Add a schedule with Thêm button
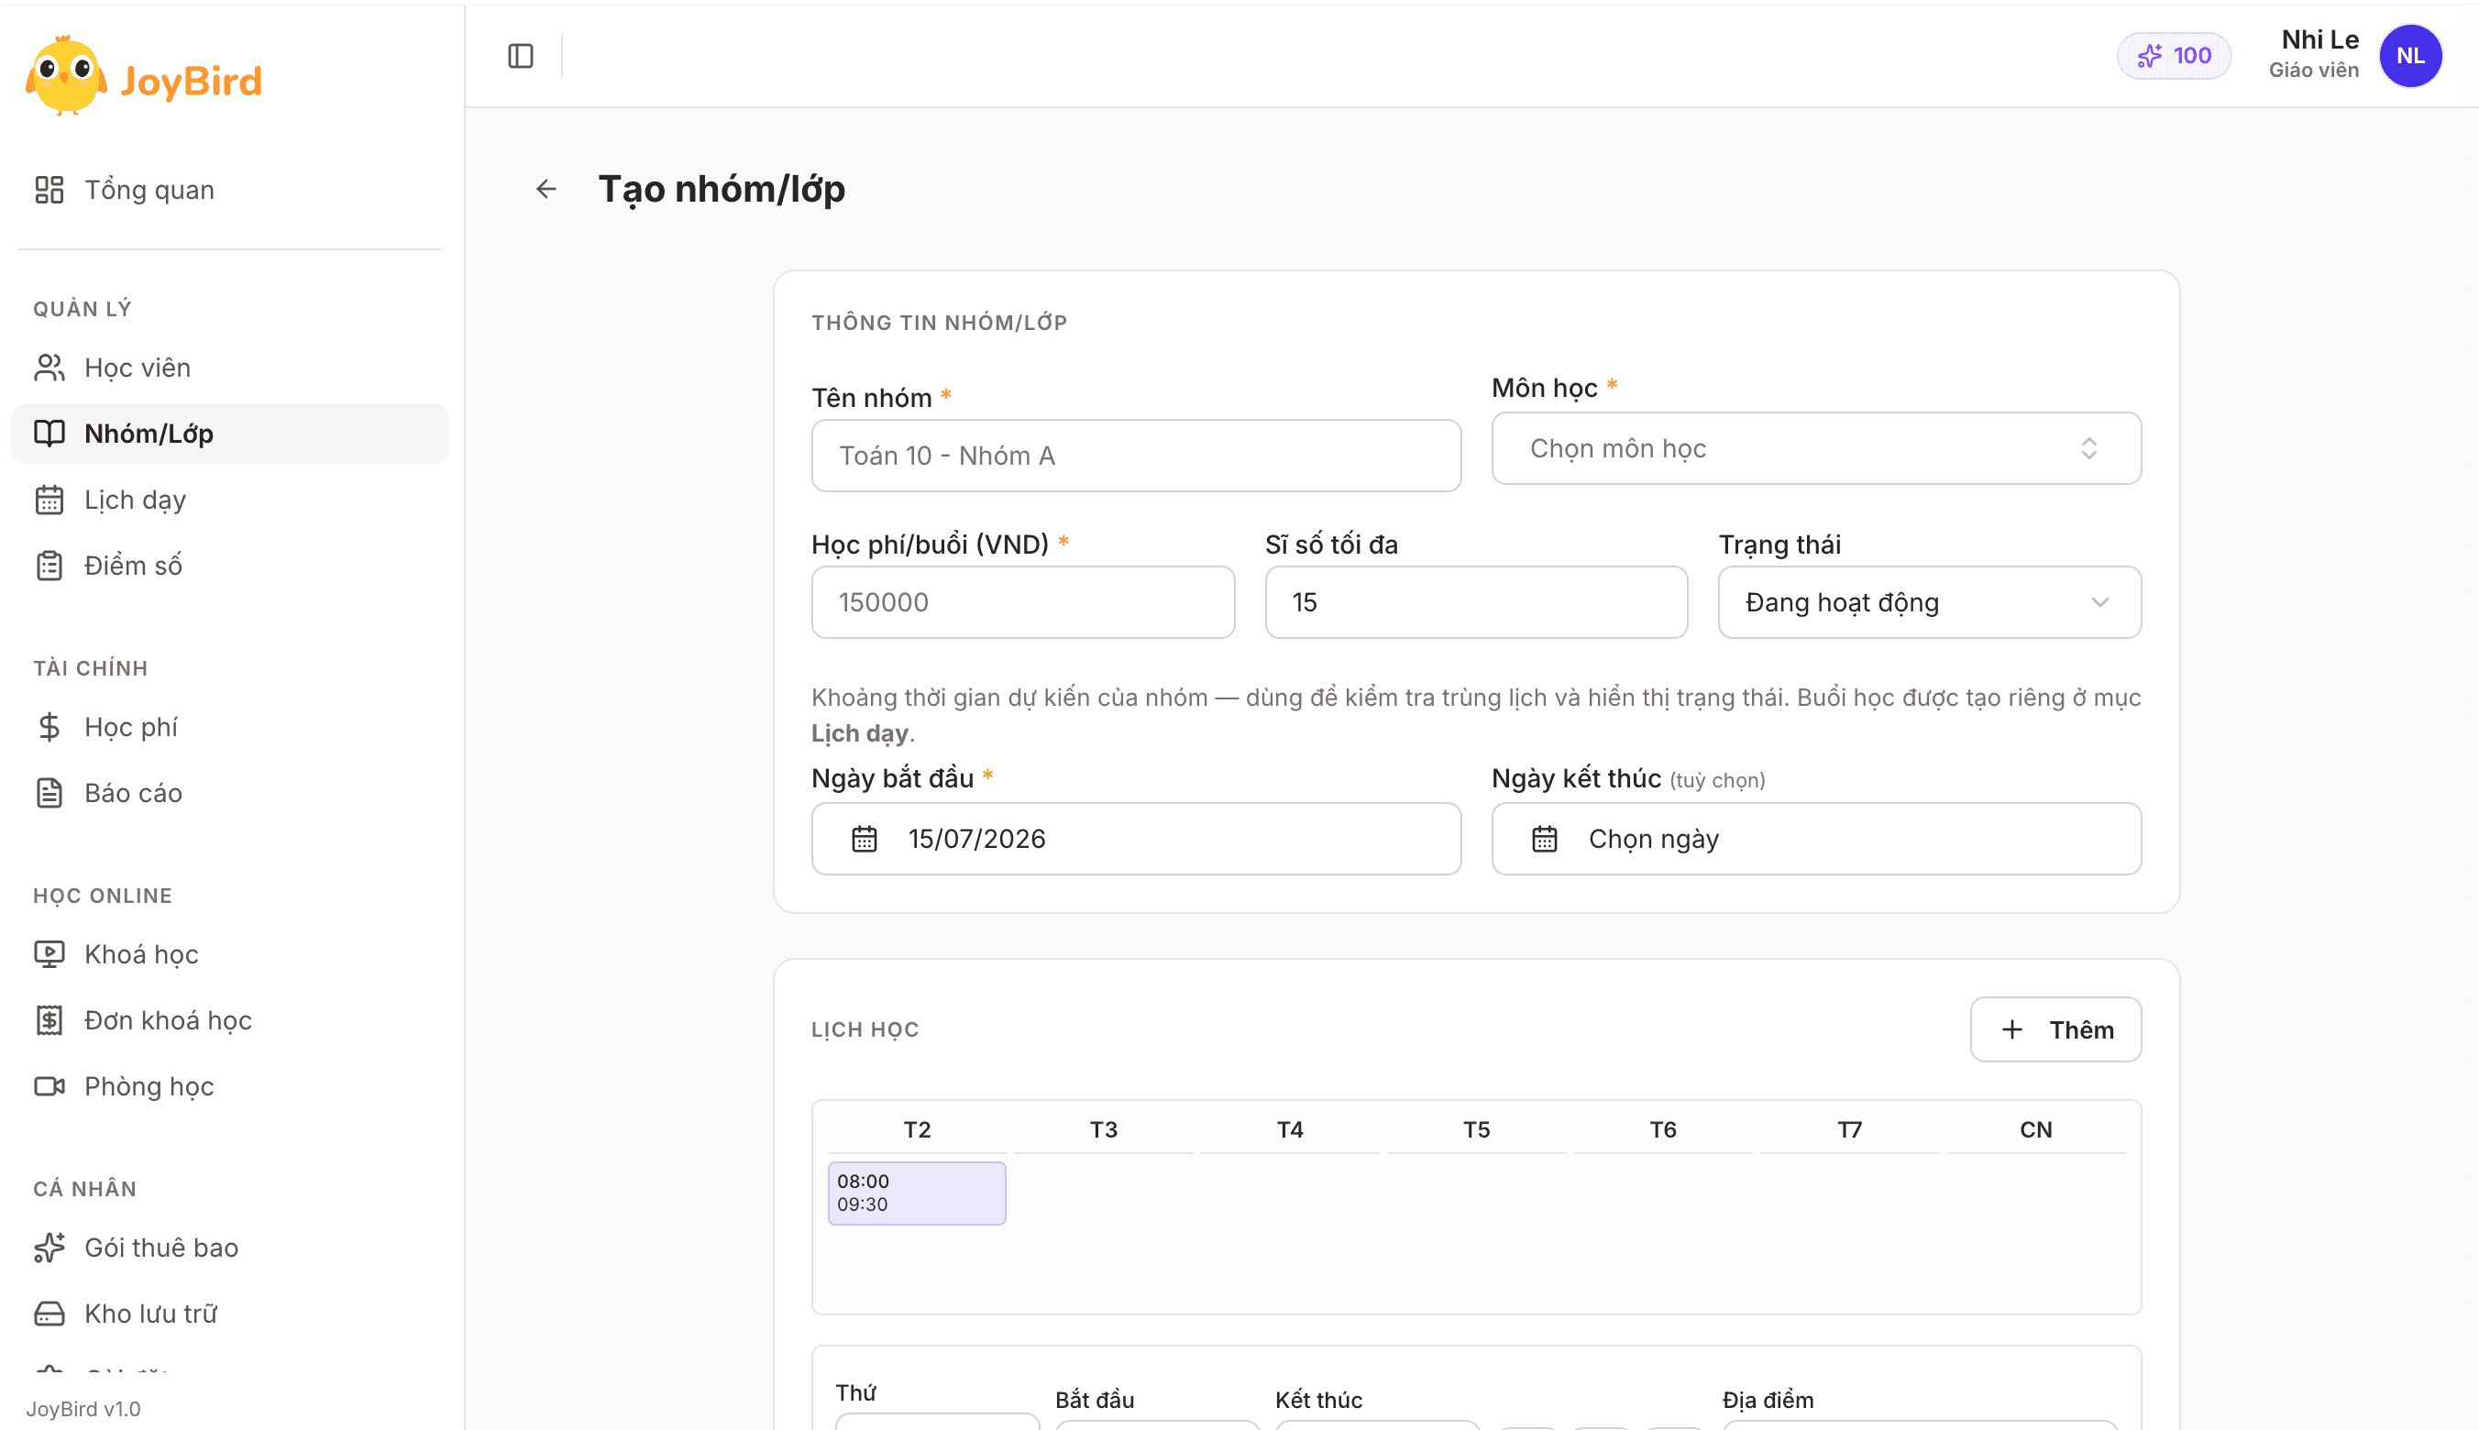 [2055, 1029]
